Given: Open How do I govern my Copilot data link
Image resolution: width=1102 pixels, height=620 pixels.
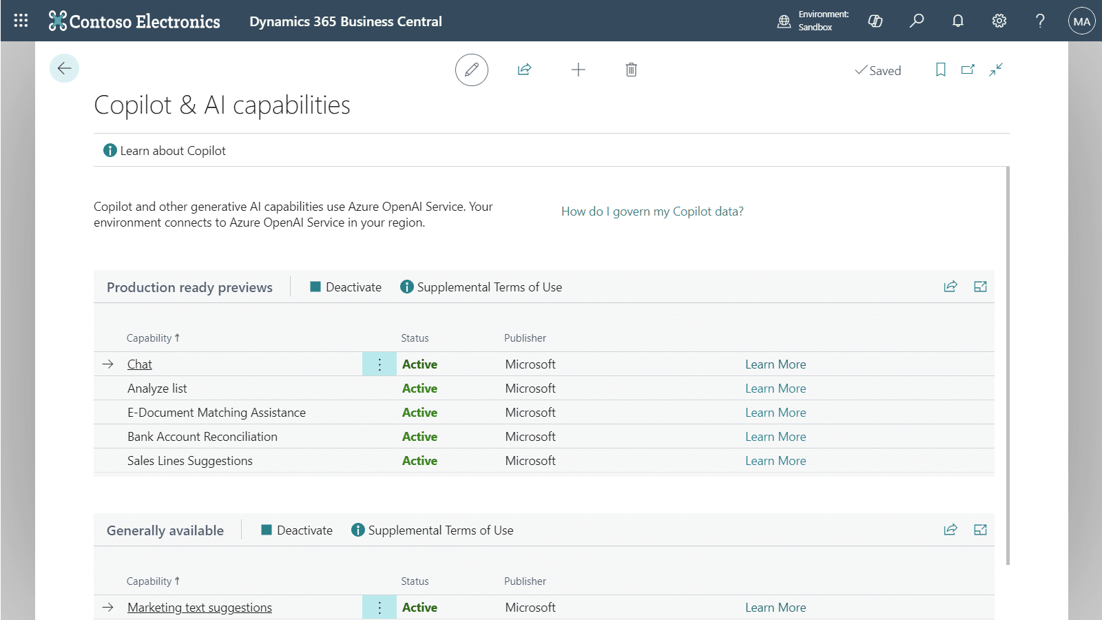Looking at the screenshot, I should point(652,211).
